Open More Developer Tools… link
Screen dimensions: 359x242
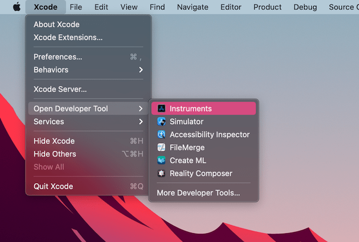coord(198,193)
